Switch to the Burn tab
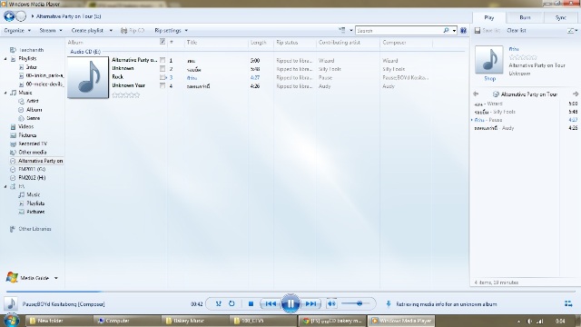Image resolution: width=581 pixels, height=327 pixels. (x=525, y=17)
